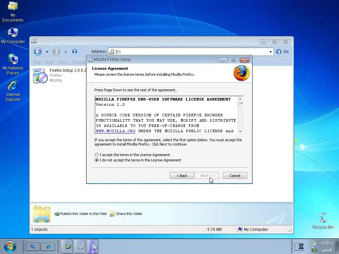Launch Internet Explorer from the desktop
339x254 pixels.
pos(13,91)
